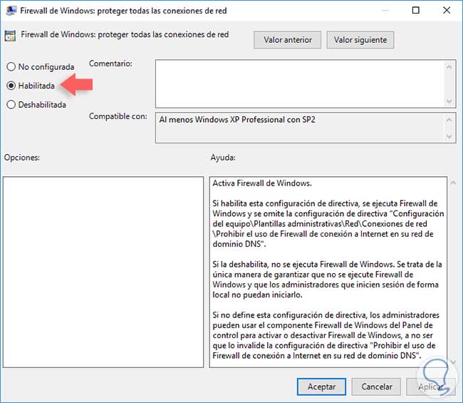Click the 'Si no define esta configuración' paragraph

(326, 335)
